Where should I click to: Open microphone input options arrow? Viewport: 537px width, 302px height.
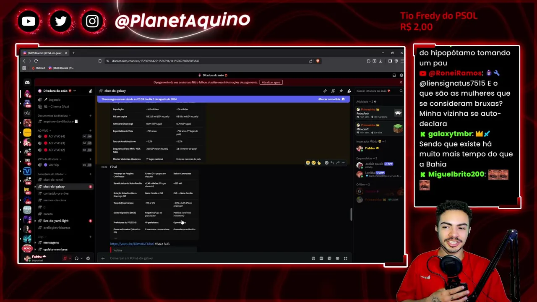point(70,258)
